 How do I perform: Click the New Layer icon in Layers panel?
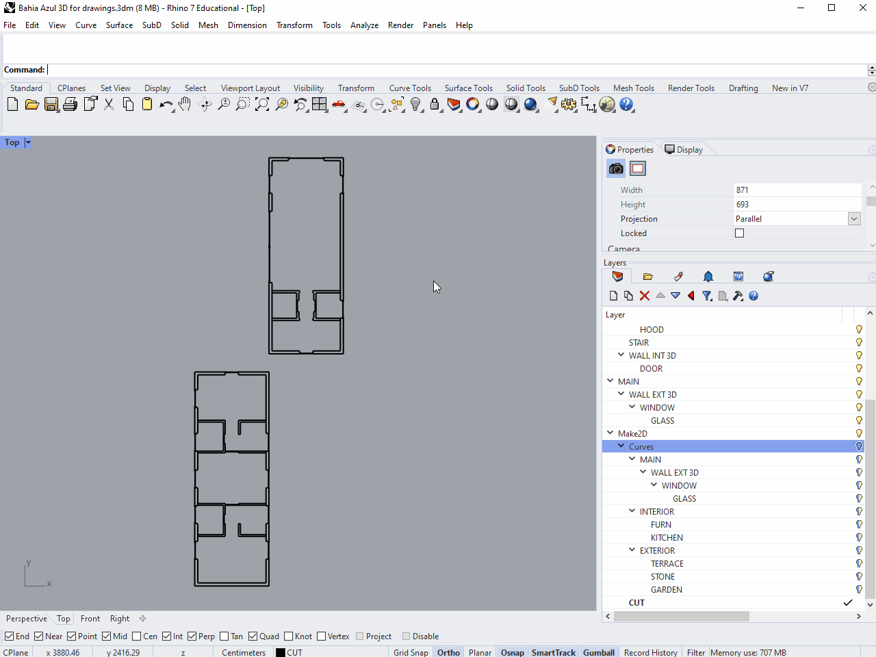coord(613,296)
